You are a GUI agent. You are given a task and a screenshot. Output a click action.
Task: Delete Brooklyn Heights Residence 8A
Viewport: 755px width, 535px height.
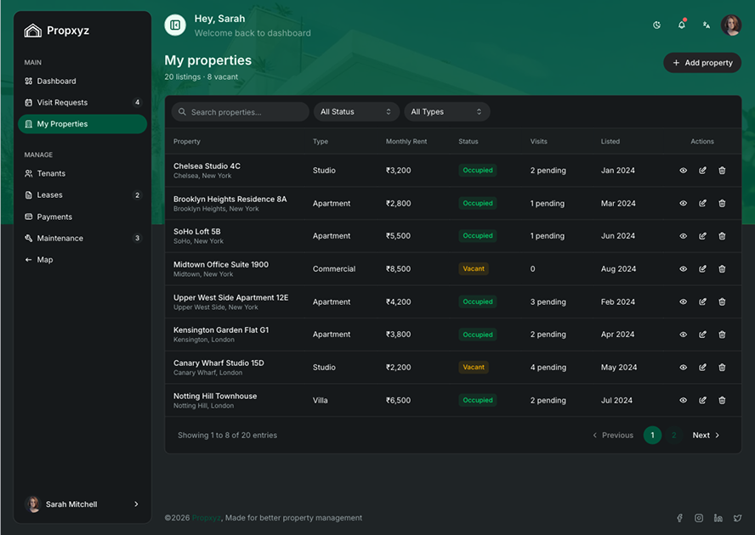pos(722,203)
